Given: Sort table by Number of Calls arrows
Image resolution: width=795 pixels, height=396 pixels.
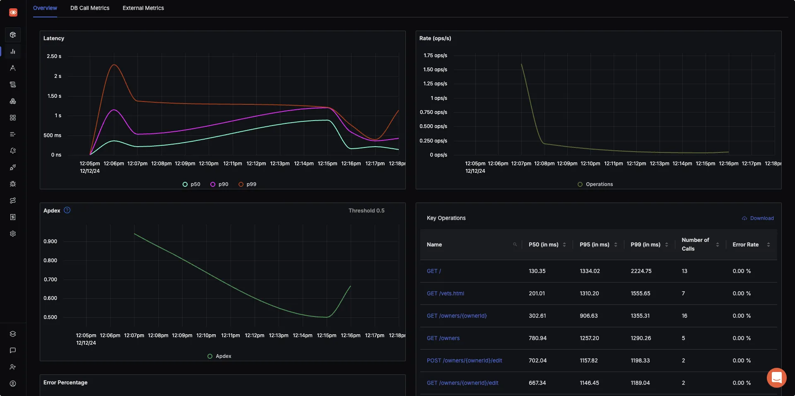Looking at the screenshot, I should pos(718,245).
